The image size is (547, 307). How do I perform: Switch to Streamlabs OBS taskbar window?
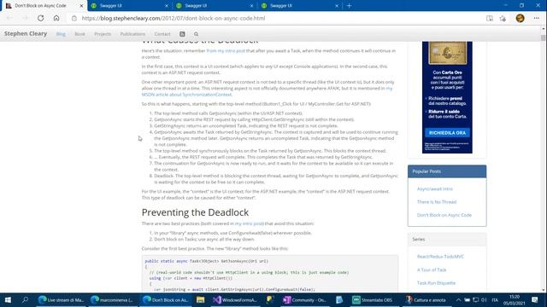tap(374, 299)
